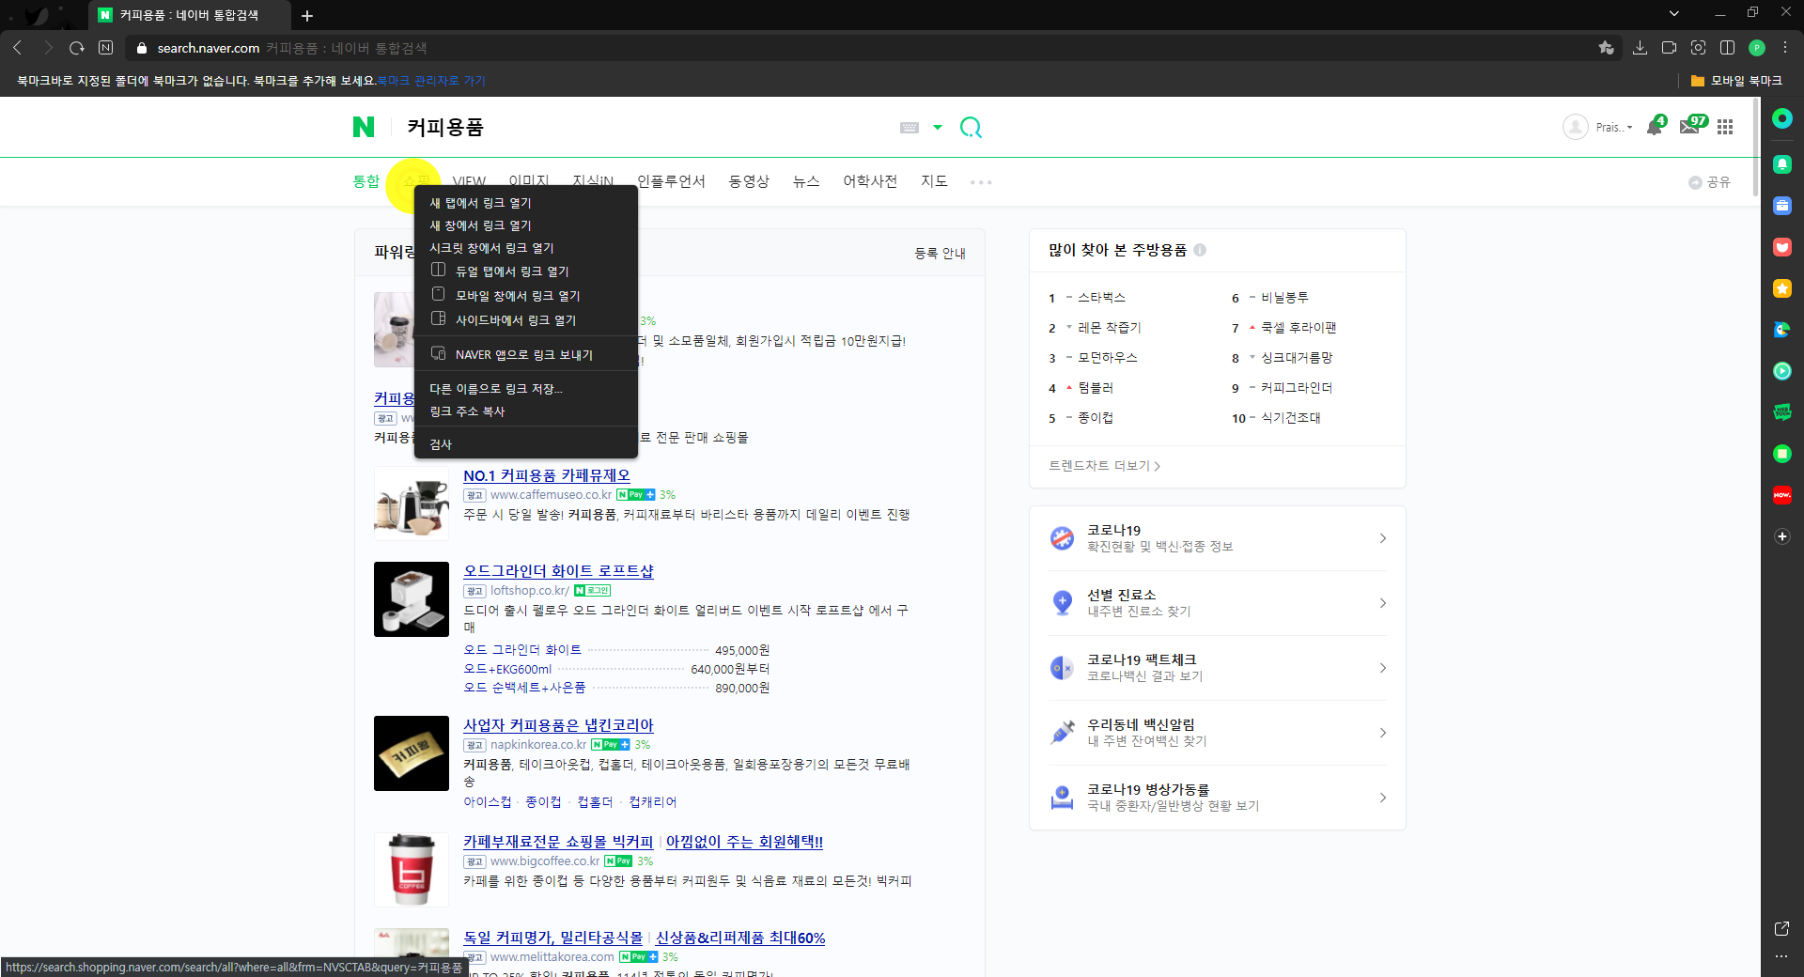
Task: Click the green Naver N logo
Action: click(x=364, y=127)
